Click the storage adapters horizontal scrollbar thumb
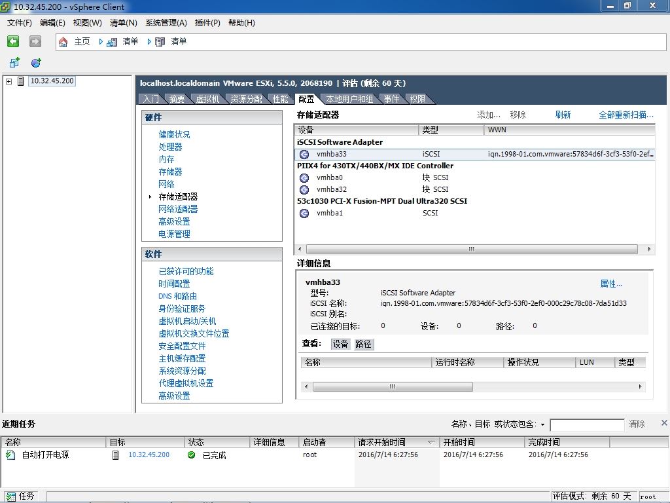The height and width of the screenshot is (503, 670). click(x=472, y=249)
